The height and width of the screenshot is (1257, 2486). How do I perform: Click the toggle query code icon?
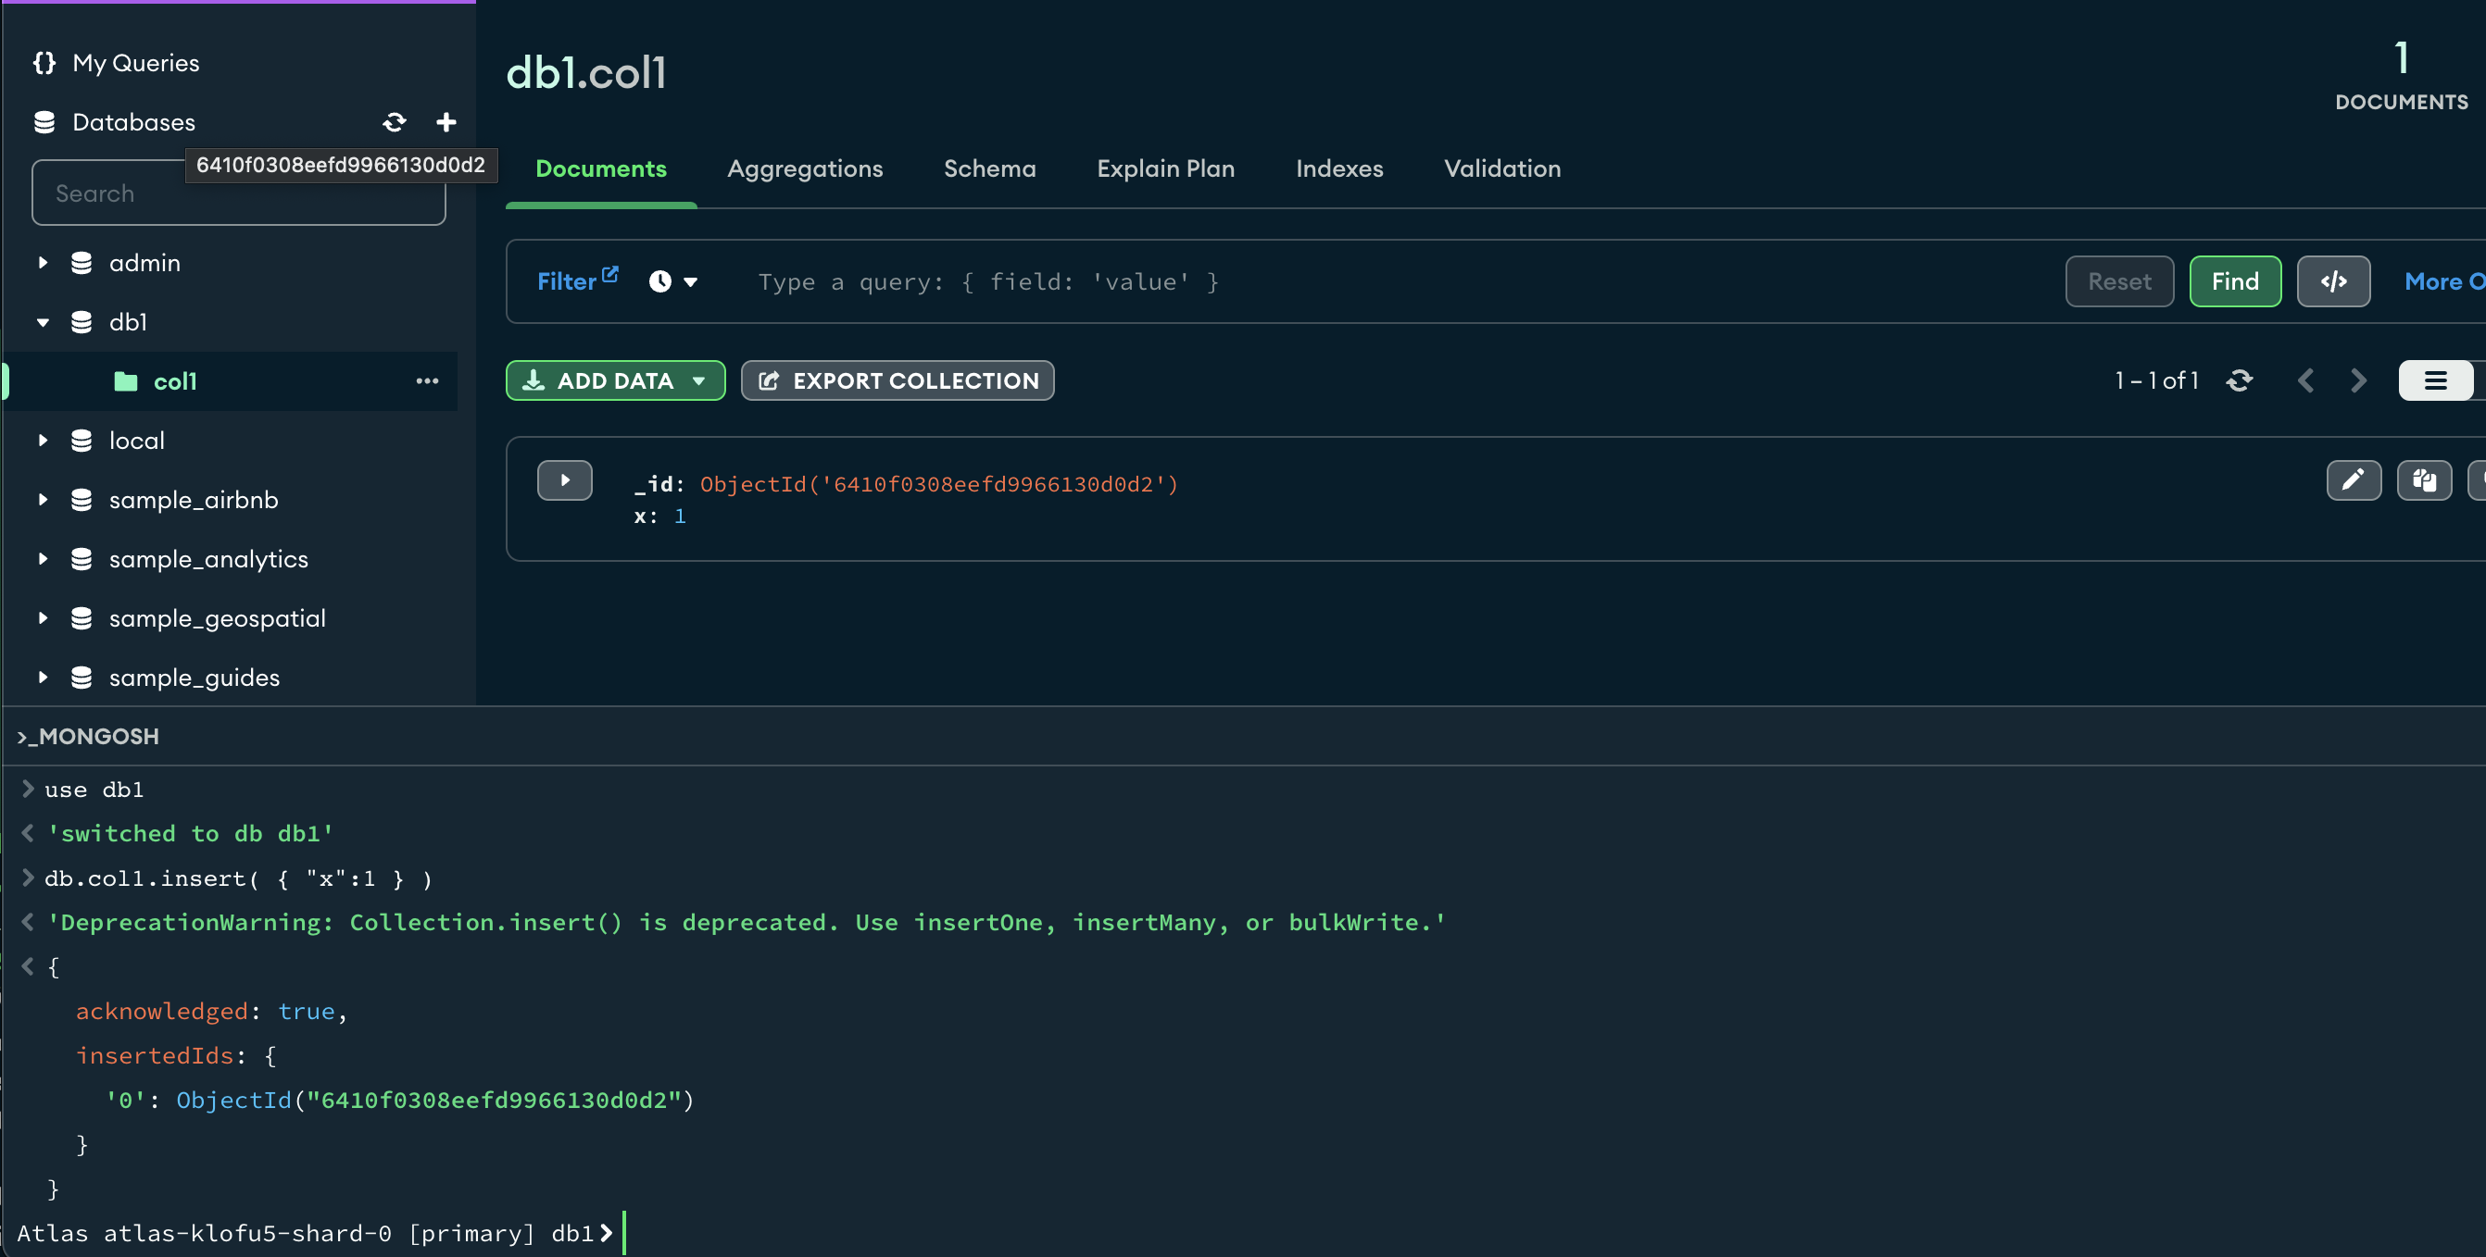tap(2332, 281)
